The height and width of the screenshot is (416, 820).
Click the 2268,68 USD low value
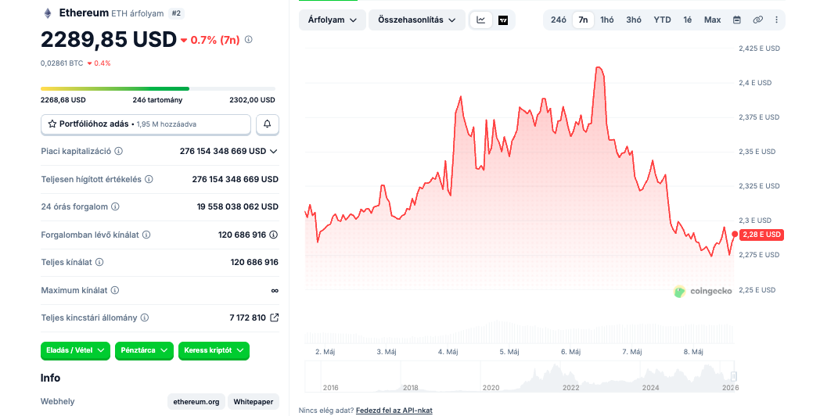tap(63, 100)
